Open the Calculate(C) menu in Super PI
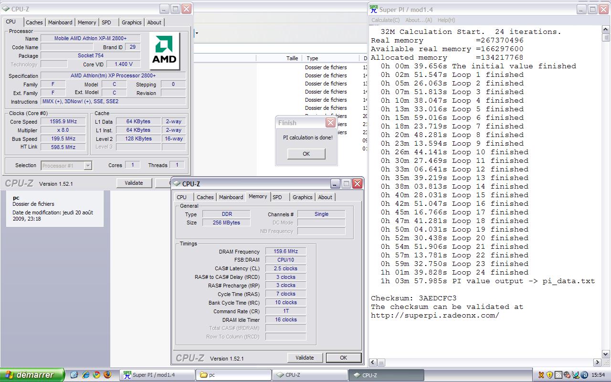Viewport: 611px width, 382px height. tap(386, 20)
